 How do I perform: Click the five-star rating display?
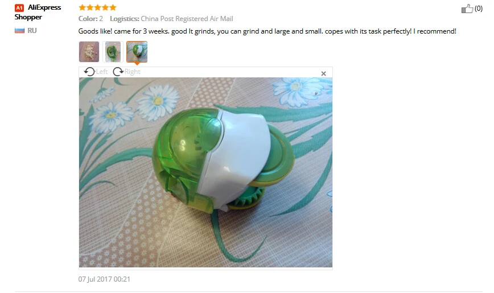pyautogui.click(x=97, y=7)
